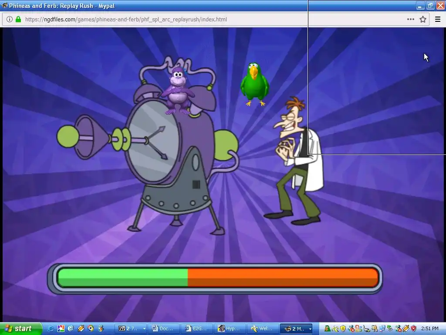The width and height of the screenshot is (446, 335).
Task: Click the site information icon in address bar
Action: click(x=10, y=19)
